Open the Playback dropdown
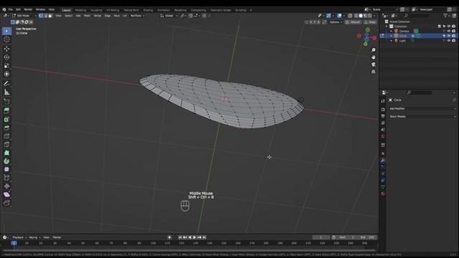Image resolution: width=459 pixels, height=258 pixels. click(x=19, y=237)
